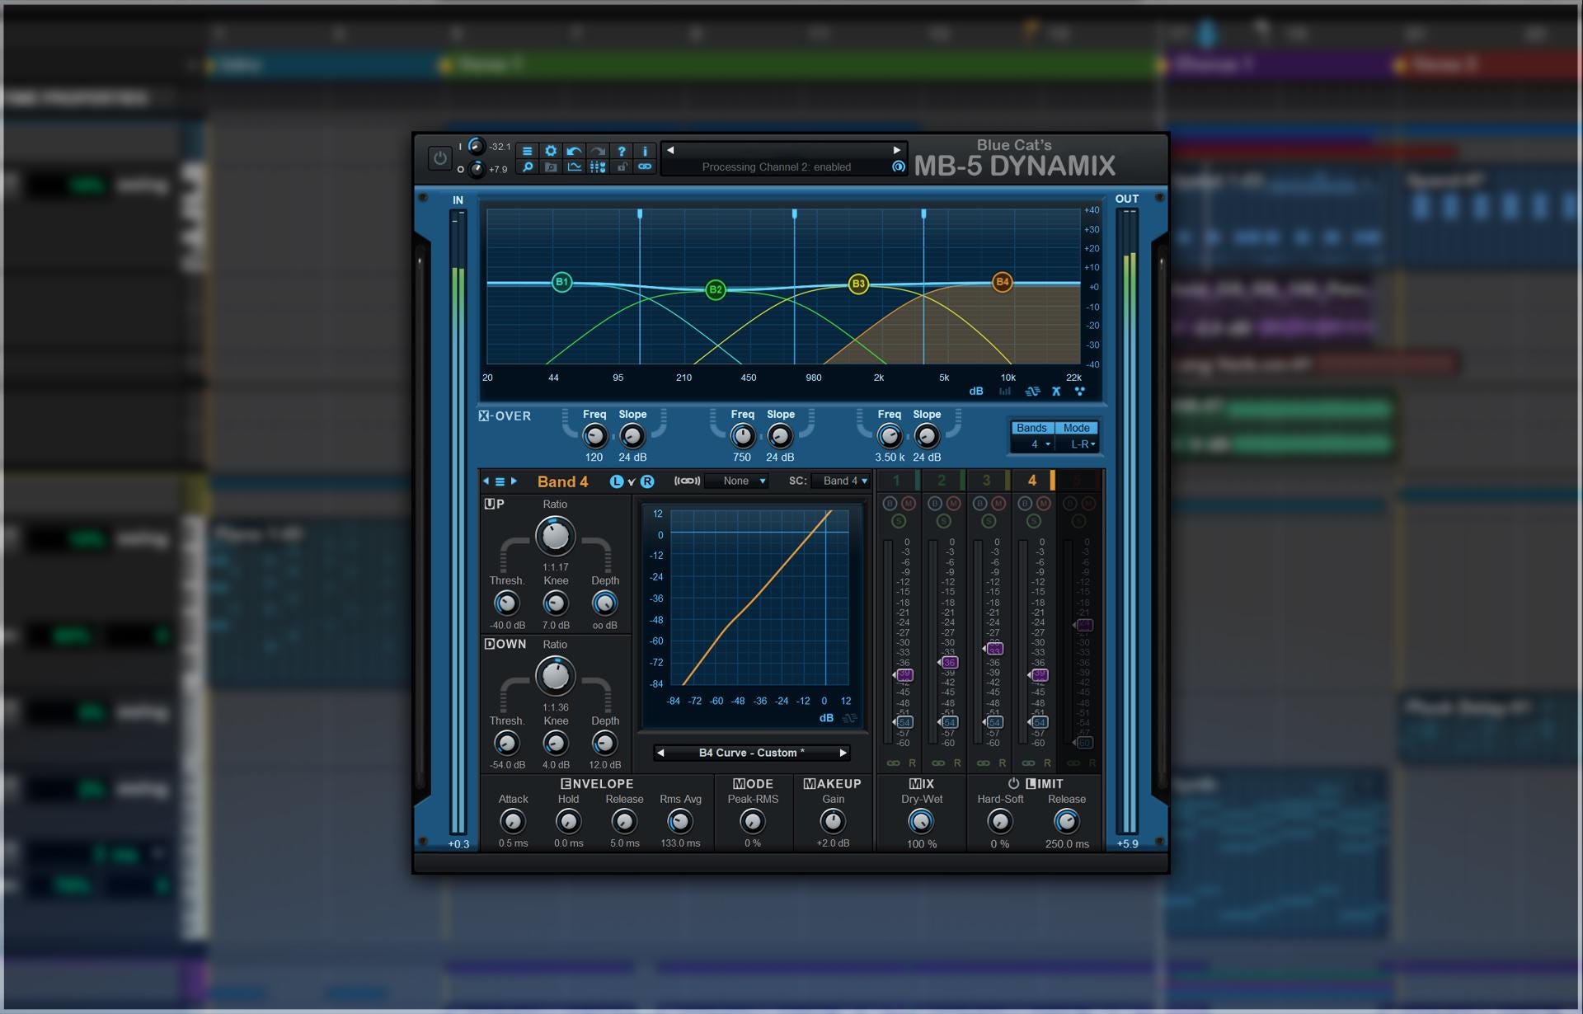Open the settings gear icon
This screenshot has height=1014, width=1583.
[551, 151]
